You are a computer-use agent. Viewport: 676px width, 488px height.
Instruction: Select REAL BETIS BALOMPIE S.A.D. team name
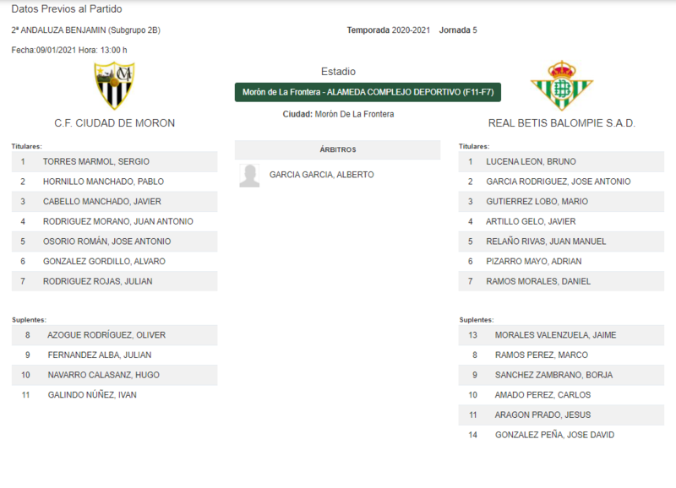pos(562,123)
